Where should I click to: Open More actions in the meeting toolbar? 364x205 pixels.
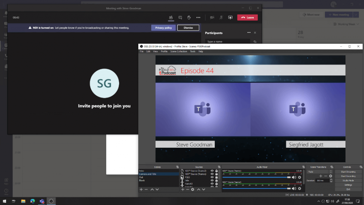click(x=198, y=17)
